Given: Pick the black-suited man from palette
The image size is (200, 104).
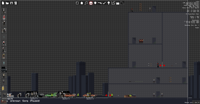Looking at the screenshot, I should point(4,11).
